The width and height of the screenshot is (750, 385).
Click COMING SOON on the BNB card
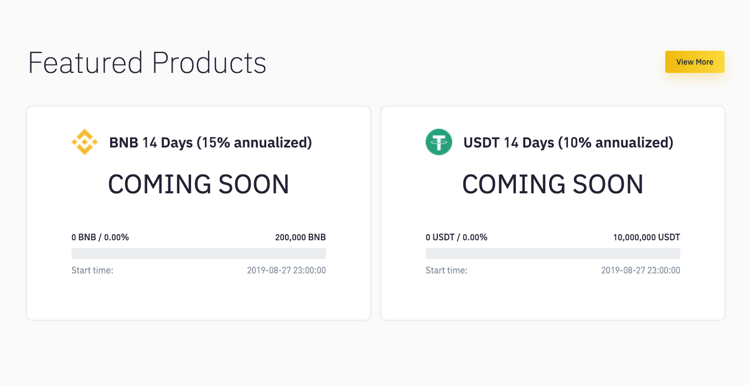(199, 184)
